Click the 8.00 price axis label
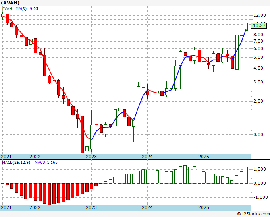The height and width of the screenshot is (217, 270). 258,35
